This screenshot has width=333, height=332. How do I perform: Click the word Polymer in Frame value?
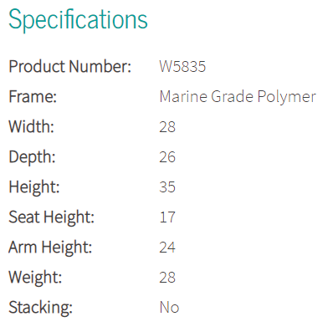[x=286, y=98]
